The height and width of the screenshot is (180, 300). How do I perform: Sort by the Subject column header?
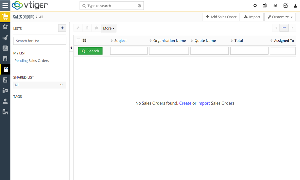120,41
